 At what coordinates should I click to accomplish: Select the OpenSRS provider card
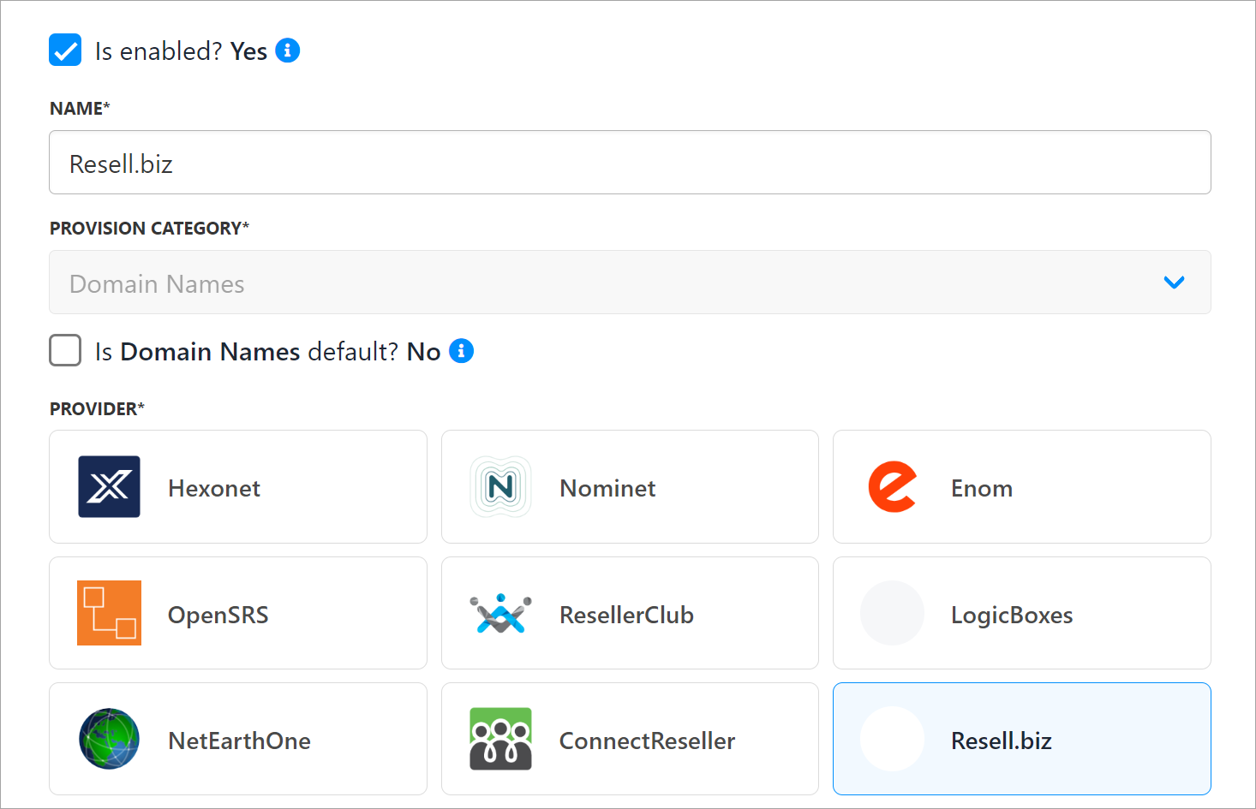pyautogui.click(x=238, y=613)
